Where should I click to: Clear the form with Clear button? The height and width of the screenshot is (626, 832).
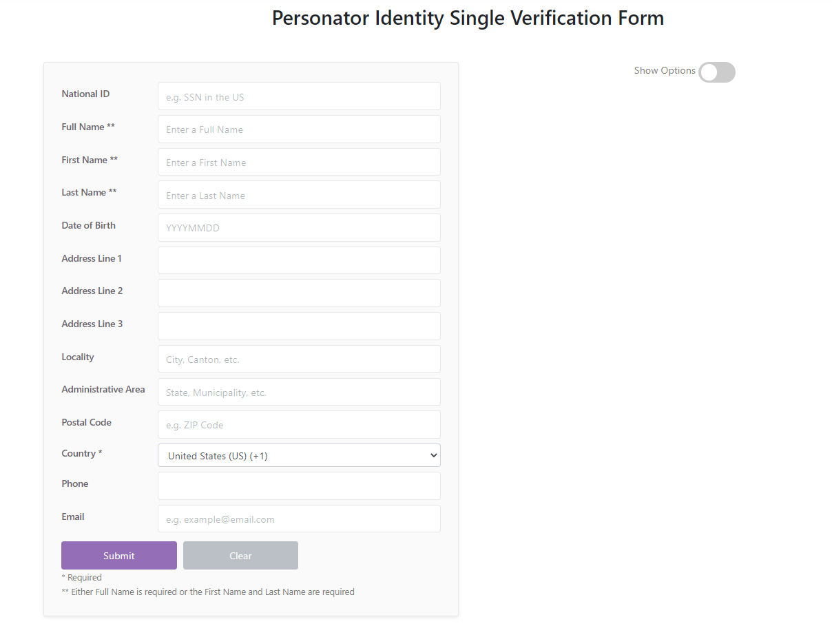click(240, 556)
